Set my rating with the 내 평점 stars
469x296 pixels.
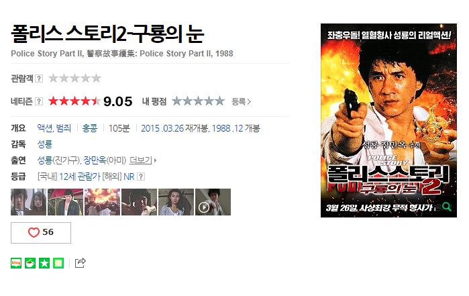click(x=199, y=101)
